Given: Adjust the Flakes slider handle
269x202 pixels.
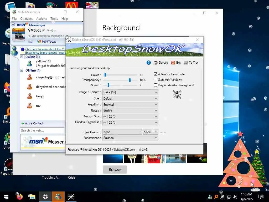Looking at the screenshot, I should pyautogui.click(x=105, y=75).
